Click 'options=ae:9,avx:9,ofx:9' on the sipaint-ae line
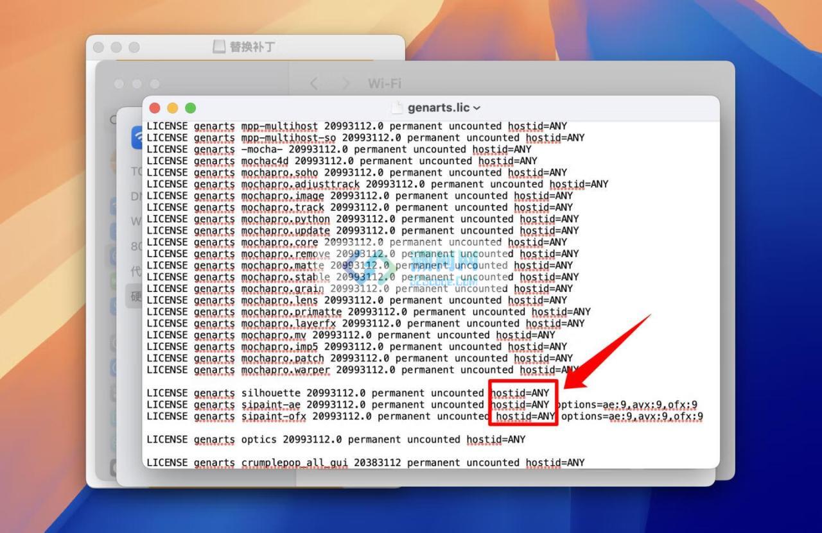 point(626,405)
